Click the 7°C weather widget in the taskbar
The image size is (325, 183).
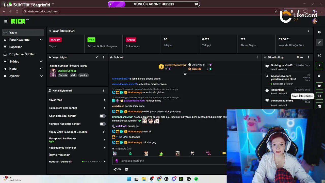point(13,179)
